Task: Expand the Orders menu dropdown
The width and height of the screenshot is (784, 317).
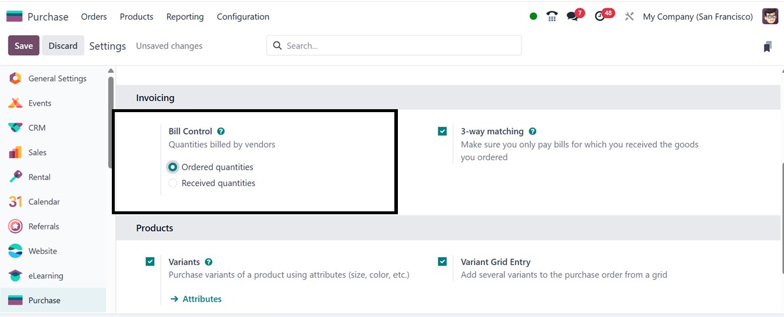Action: click(94, 16)
